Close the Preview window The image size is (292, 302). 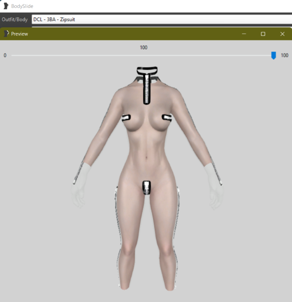pyautogui.click(x=282, y=34)
